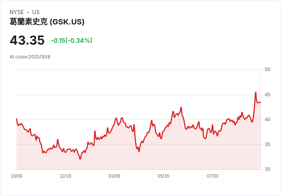
Task: Click the lowest dip of the red line
Action: click(80, 159)
